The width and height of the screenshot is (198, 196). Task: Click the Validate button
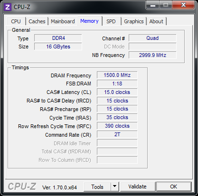[137, 187]
